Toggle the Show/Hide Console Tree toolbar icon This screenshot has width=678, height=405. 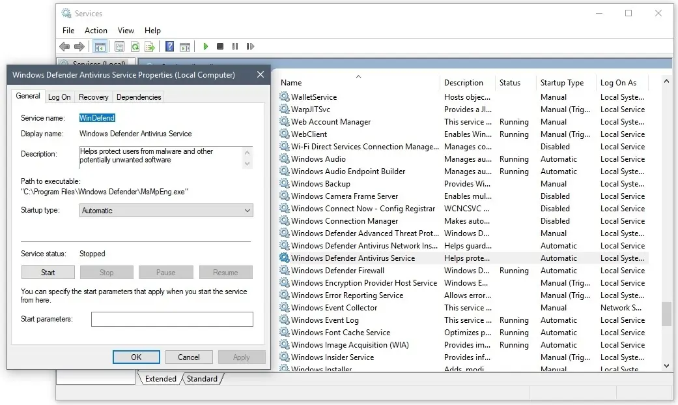click(x=100, y=46)
